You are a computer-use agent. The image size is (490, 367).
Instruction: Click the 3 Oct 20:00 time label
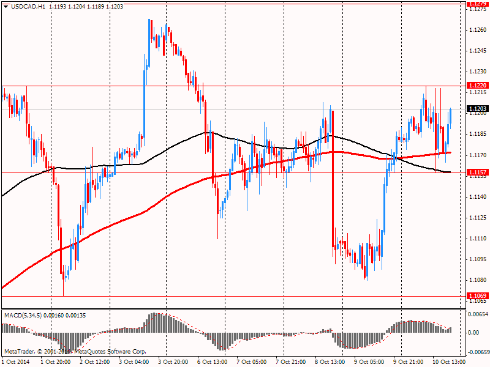173,362
